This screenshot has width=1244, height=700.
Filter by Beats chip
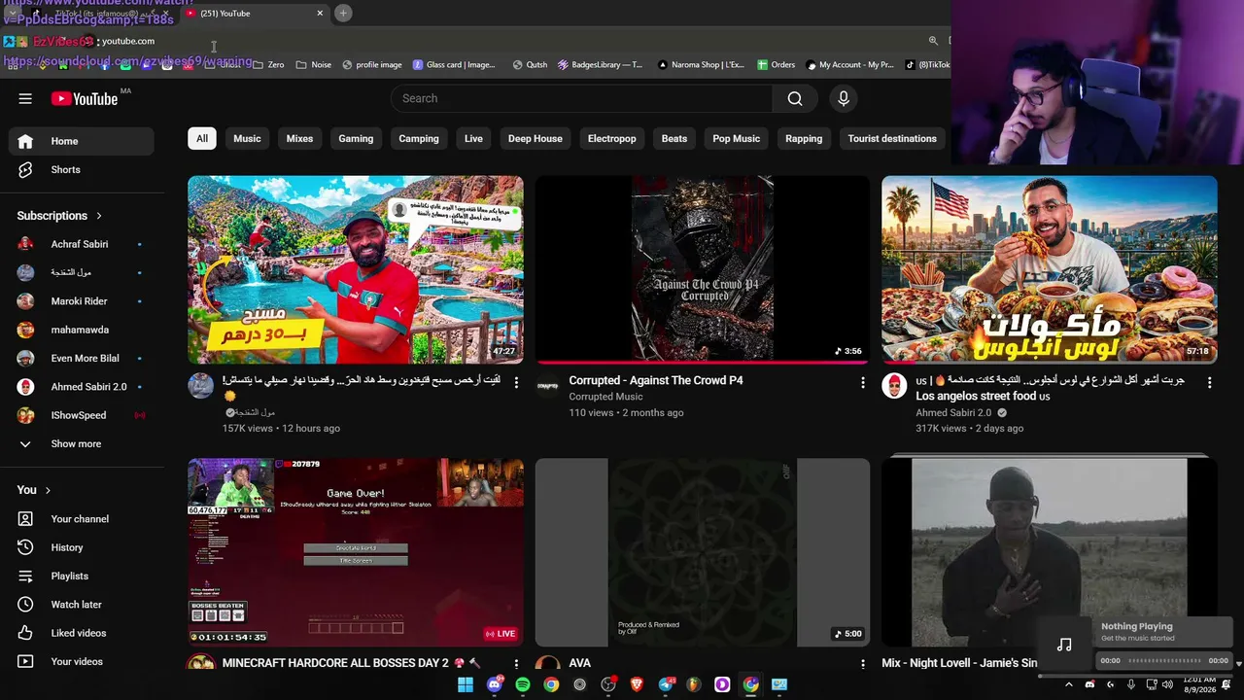(674, 138)
